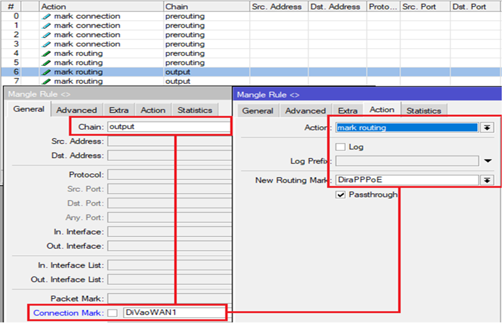Viewport: 503px width, 323px height.
Task: Enable the Log checkbox
Action: click(340, 147)
